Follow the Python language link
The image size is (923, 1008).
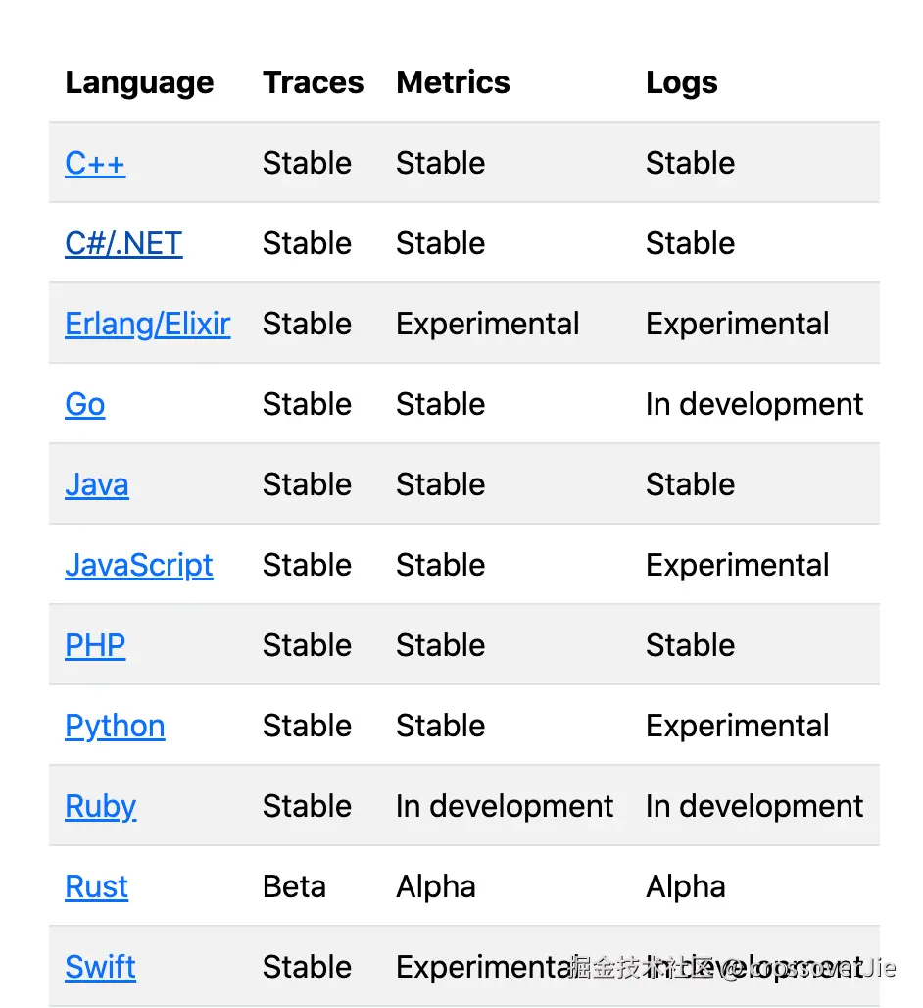115,726
